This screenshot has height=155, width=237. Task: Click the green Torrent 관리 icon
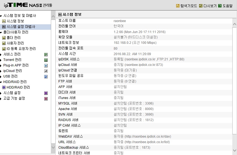[x=46, y=60]
